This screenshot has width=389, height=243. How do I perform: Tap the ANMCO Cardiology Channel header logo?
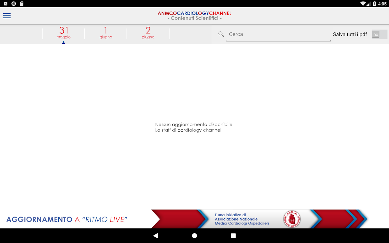click(194, 13)
